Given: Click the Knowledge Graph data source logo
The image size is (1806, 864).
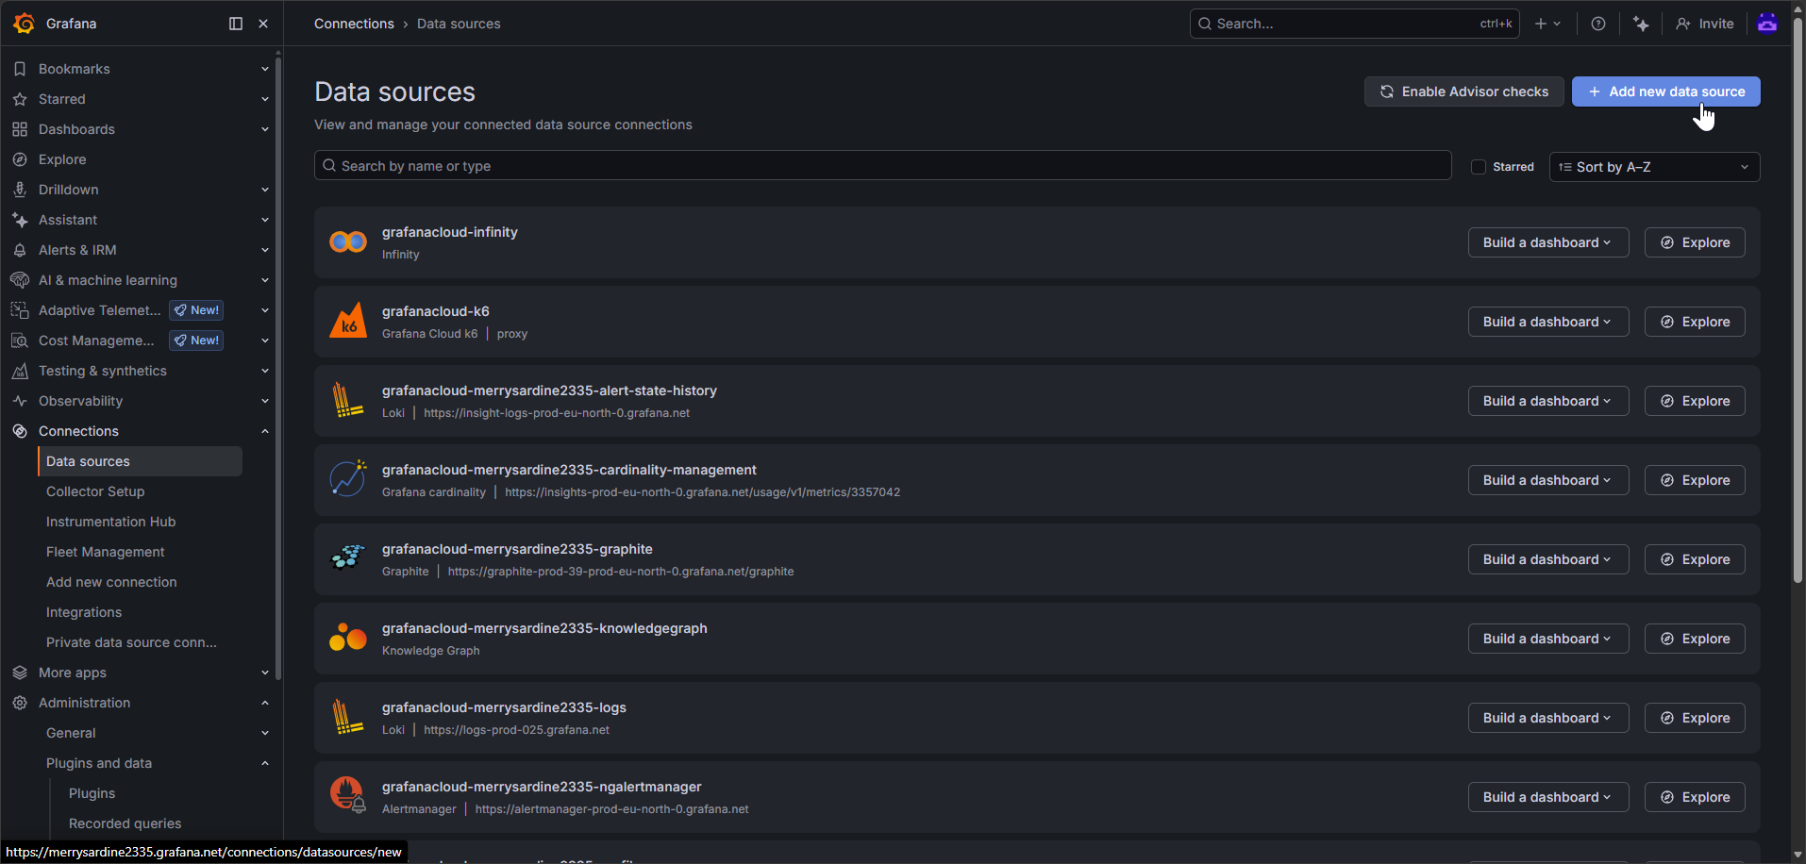Looking at the screenshot, I should point(348,638).
